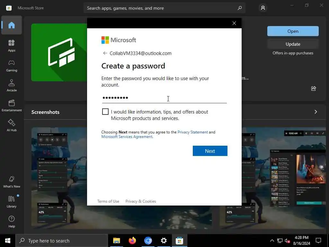Show hidden system tray icons

pos(272,241)
